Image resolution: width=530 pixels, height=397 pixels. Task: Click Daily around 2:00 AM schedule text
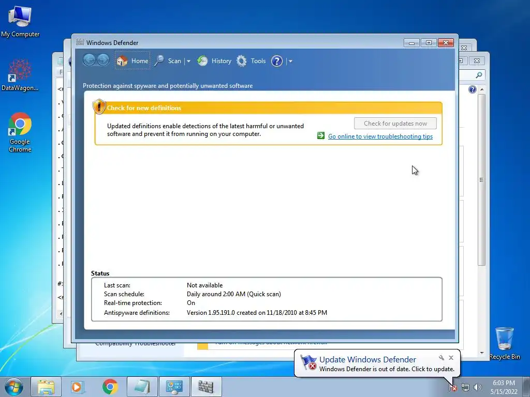click(x=233, y=294)
